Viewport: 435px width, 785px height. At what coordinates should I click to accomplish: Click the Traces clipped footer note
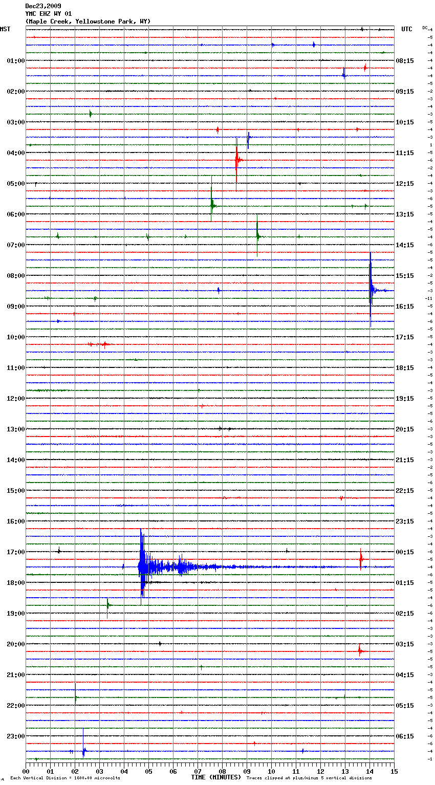[309, 778]
